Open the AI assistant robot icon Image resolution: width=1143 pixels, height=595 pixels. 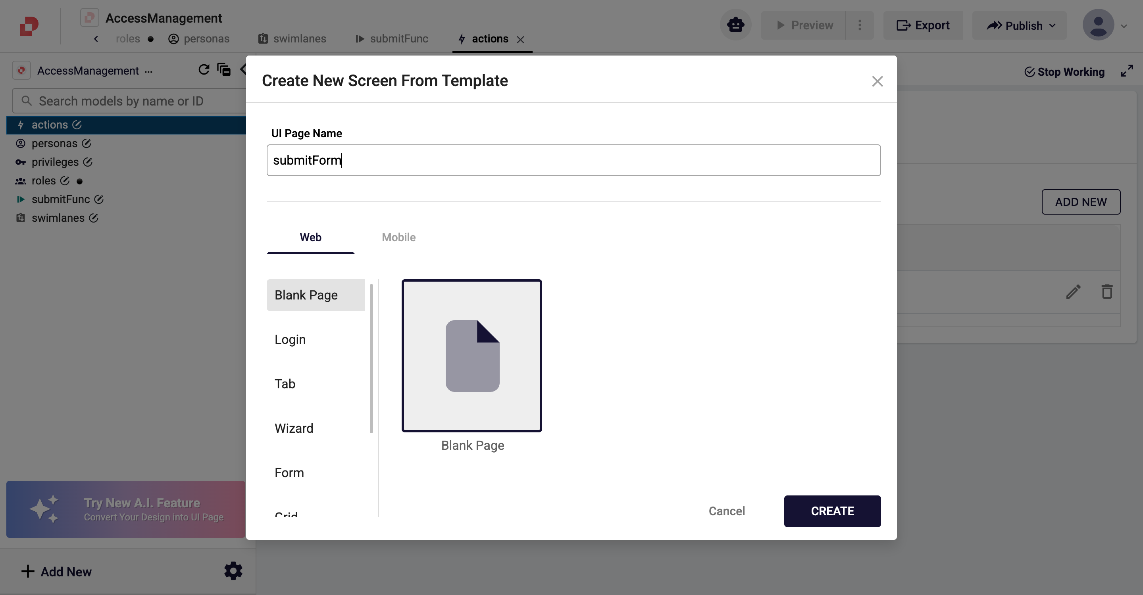pyautogui.click(x=735, y=25)
